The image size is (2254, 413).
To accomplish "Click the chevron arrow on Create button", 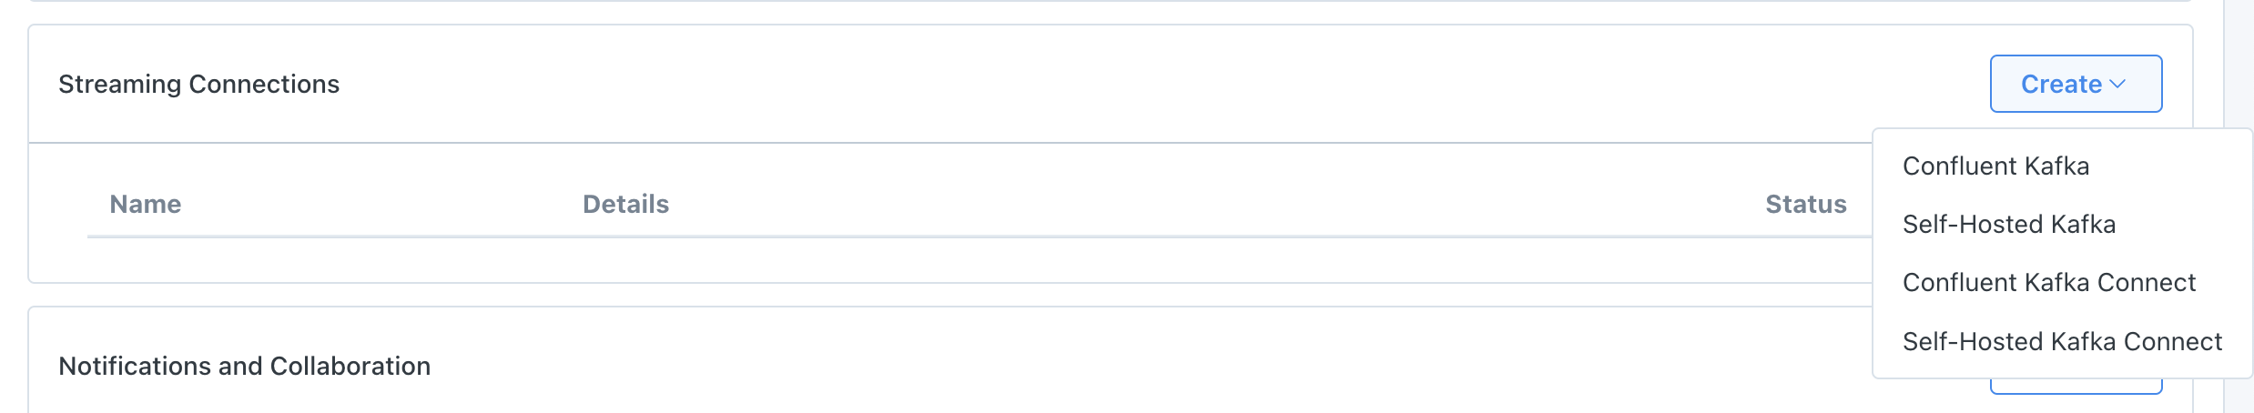I will coord(2117,84).
